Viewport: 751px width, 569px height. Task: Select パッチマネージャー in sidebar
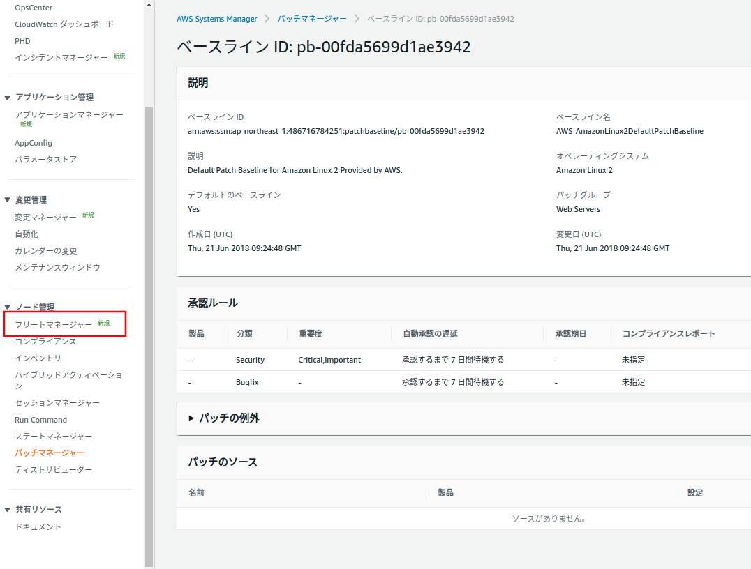click(50, 453)
